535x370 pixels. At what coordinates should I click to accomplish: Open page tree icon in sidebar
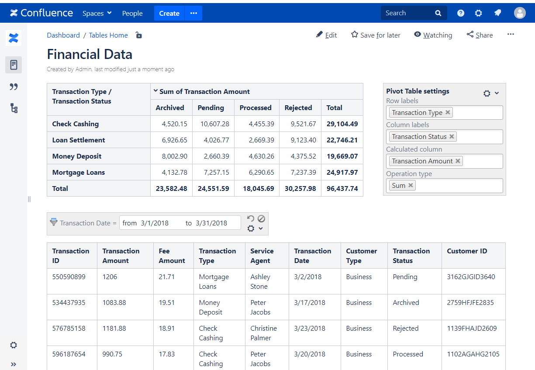coord(14,108)
